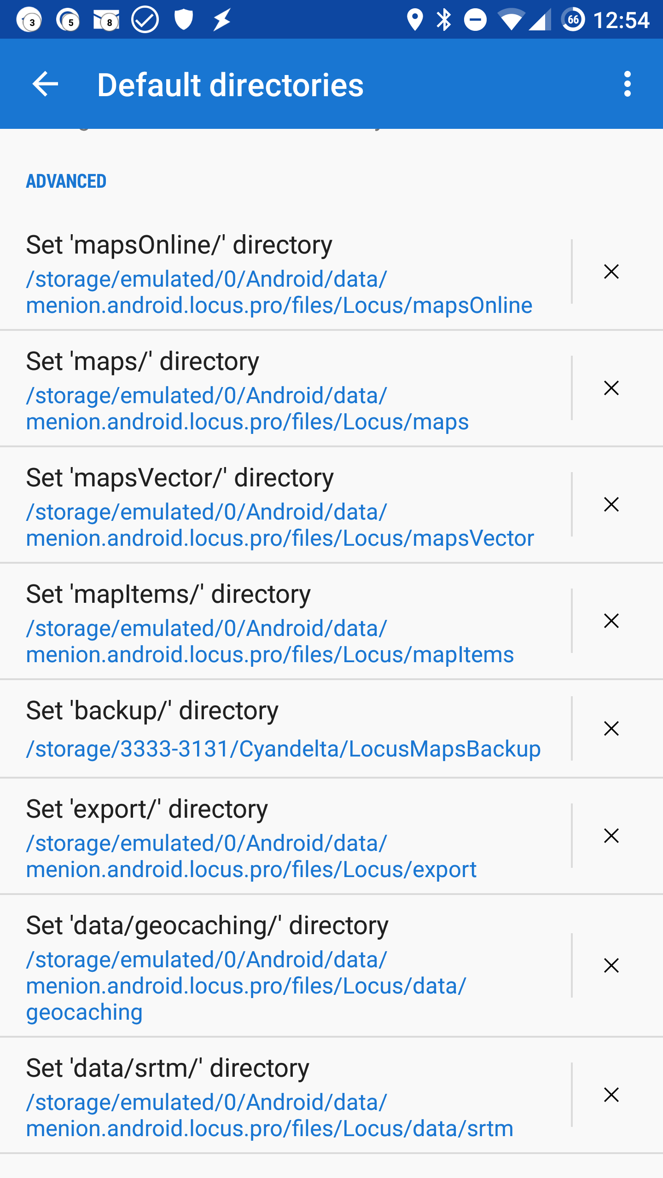
Task: Reset the 'data/srtm/' directory with X
Action: 611,1095
